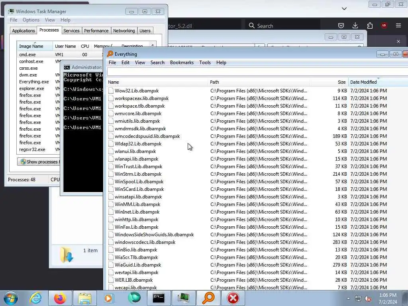Click Show processes from all users button
Image resolution: width=408 pixels, height=306 pixels.
(x=39, y=162)
